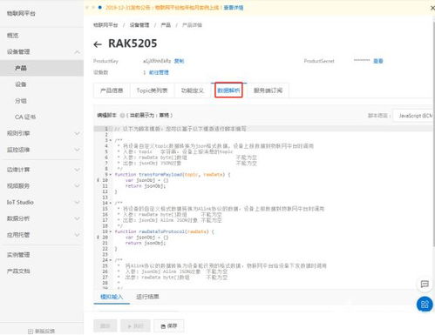
Task: Select 产品 in the sidebar
Action: [42, 68]
